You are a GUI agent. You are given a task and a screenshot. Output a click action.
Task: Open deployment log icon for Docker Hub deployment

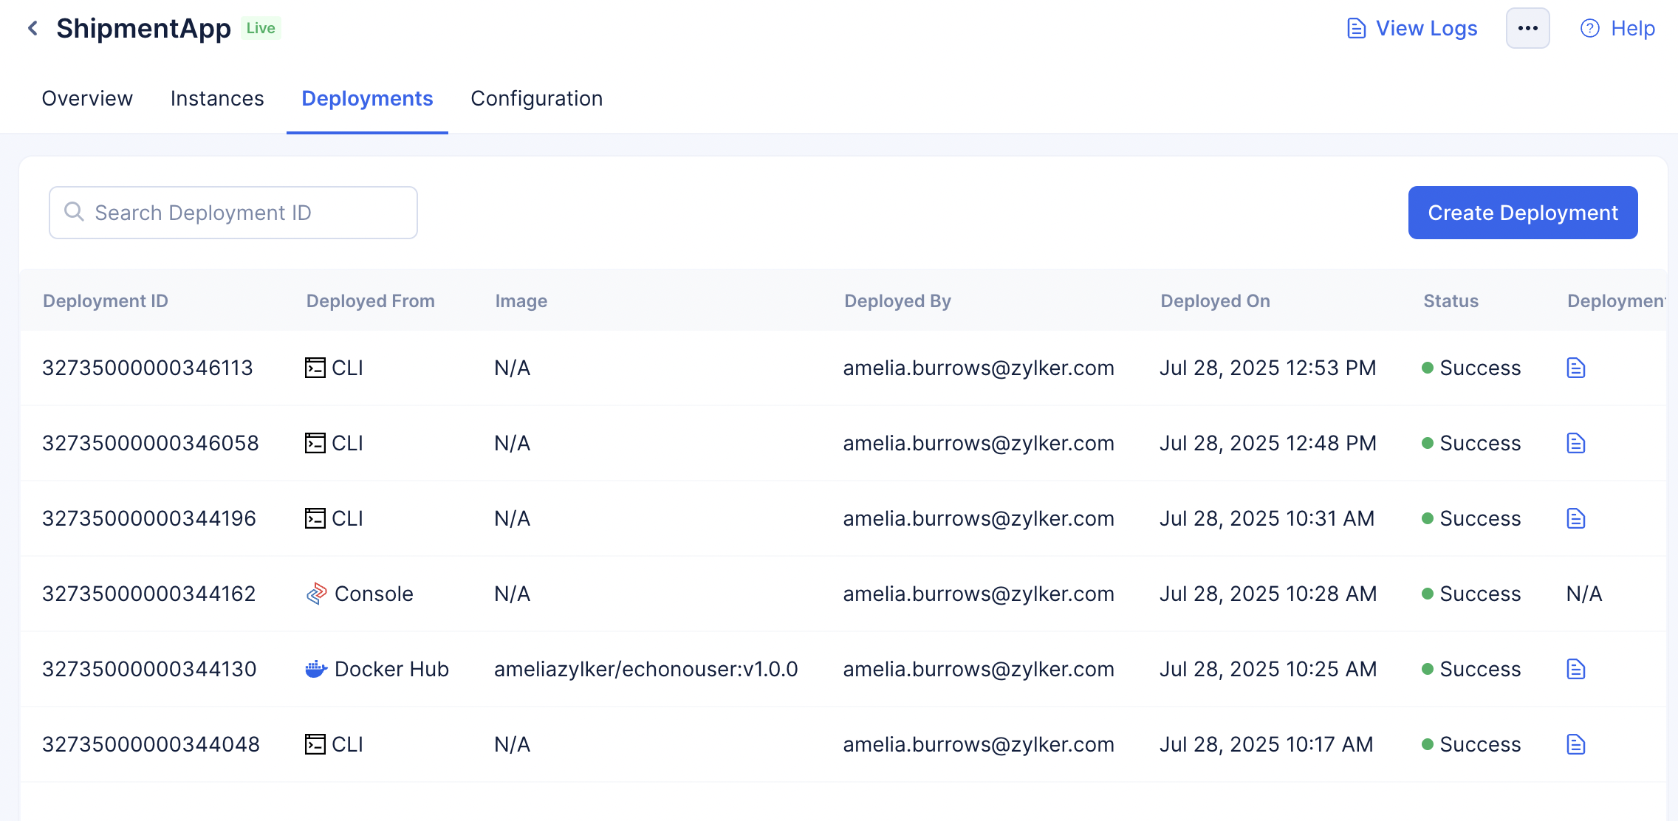click(x=1575, y=669)
